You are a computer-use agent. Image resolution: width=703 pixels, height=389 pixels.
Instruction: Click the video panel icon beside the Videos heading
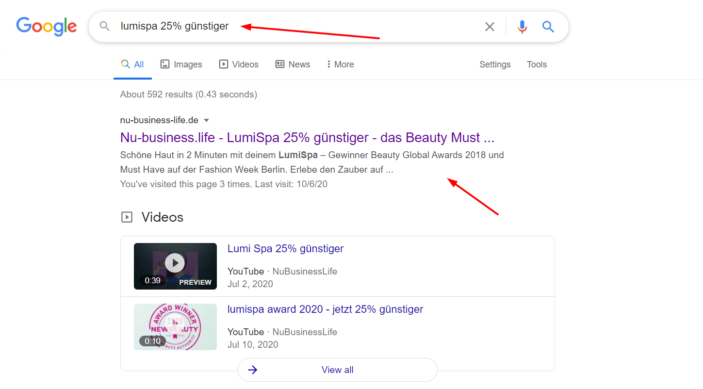tap(127, 217)
